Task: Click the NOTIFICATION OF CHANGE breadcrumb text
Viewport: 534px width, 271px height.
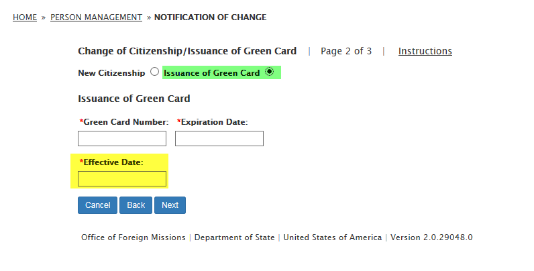Action: pos(210,17)
